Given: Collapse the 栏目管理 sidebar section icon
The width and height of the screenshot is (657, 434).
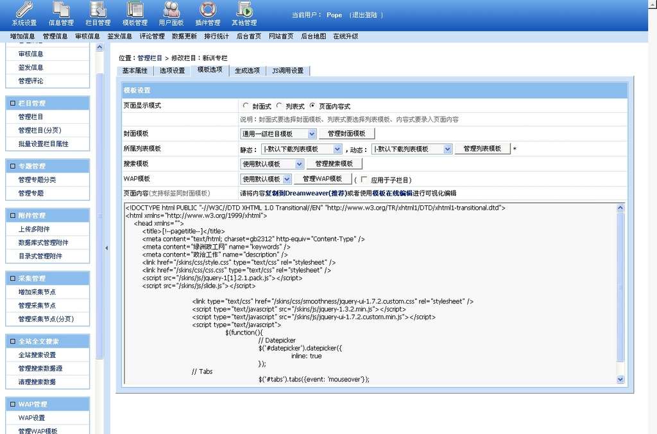Looking at the screenshot, I should [x=13, y=103].
